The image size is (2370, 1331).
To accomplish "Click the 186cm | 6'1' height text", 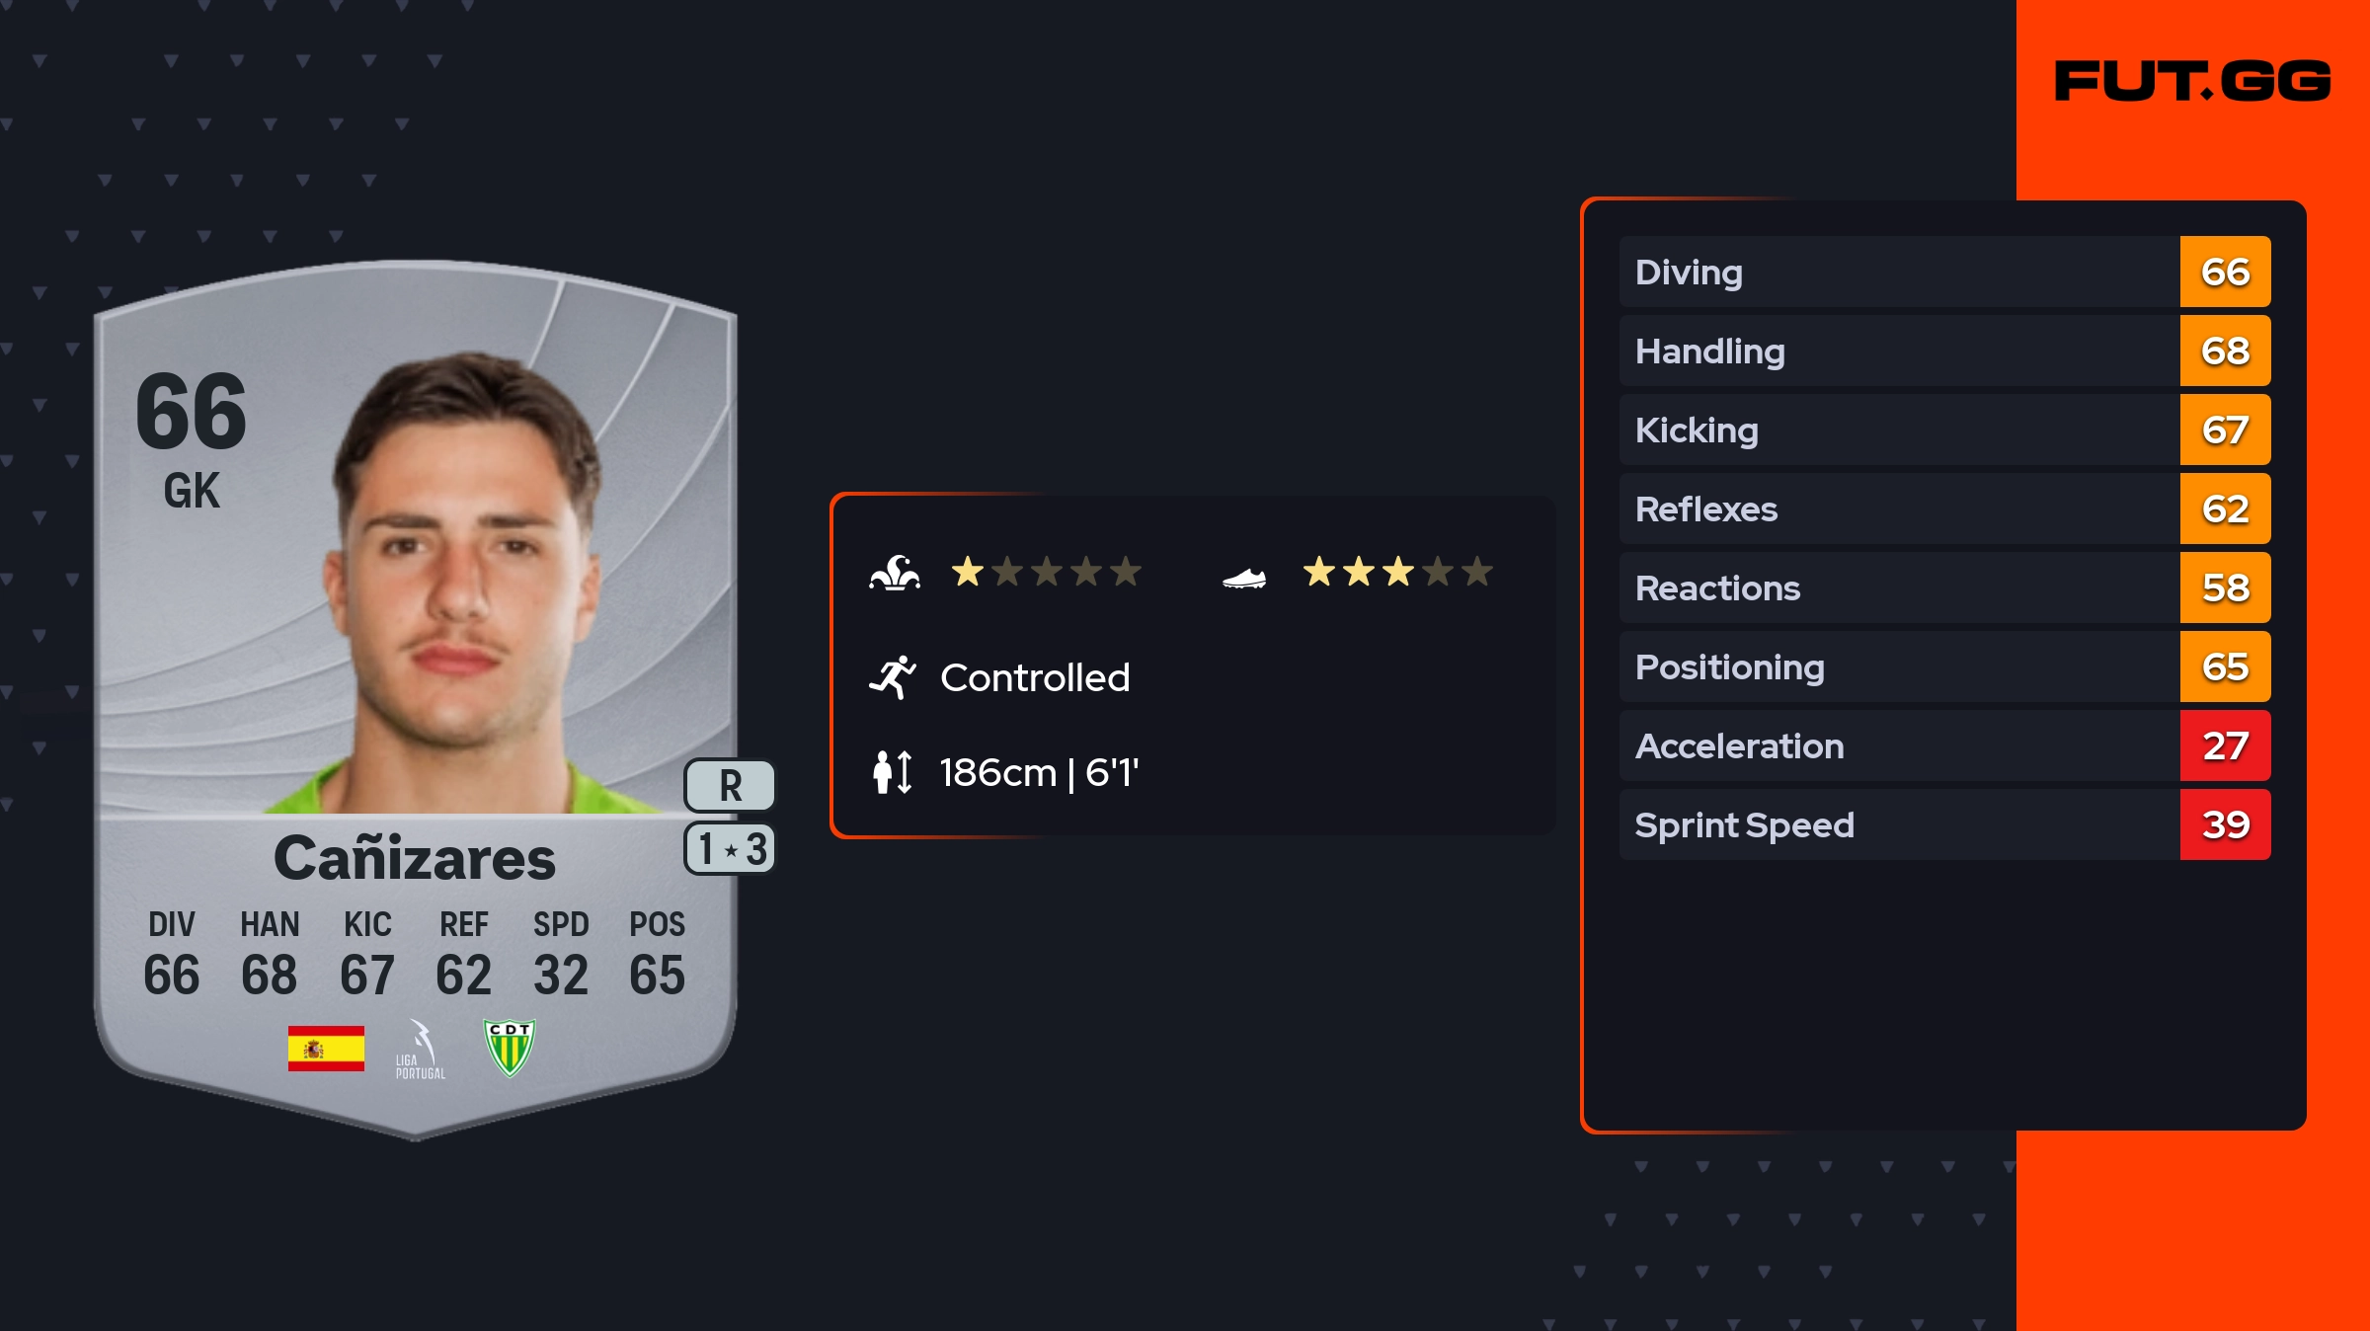I will (1039, 772).
